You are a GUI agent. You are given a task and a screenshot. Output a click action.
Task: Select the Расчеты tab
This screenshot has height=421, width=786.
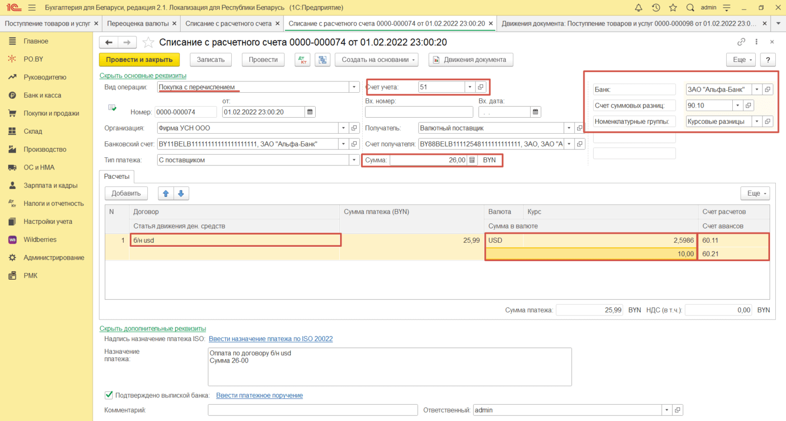click(117, 177)
